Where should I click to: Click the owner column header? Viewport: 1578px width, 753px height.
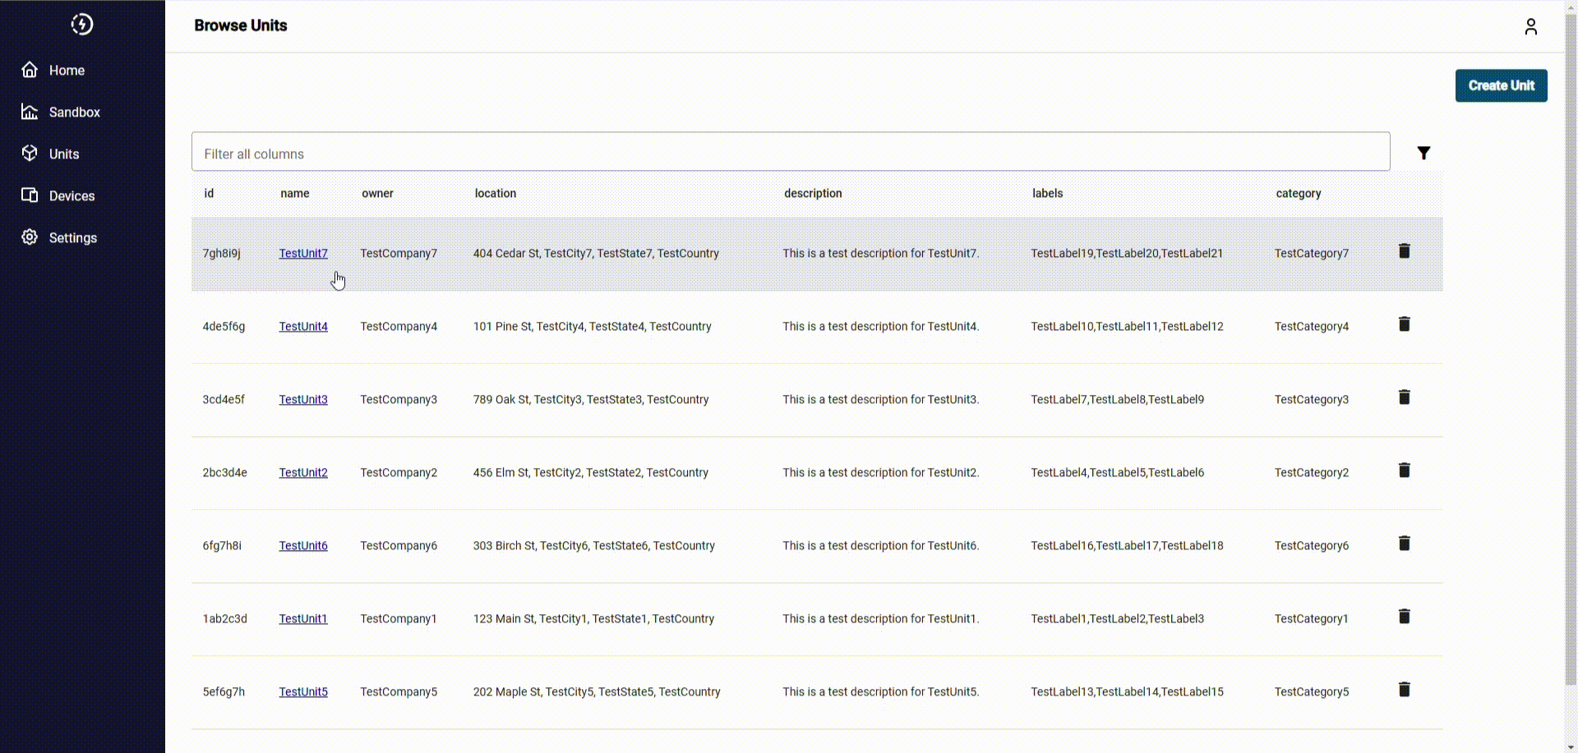[x=377, y=194]
